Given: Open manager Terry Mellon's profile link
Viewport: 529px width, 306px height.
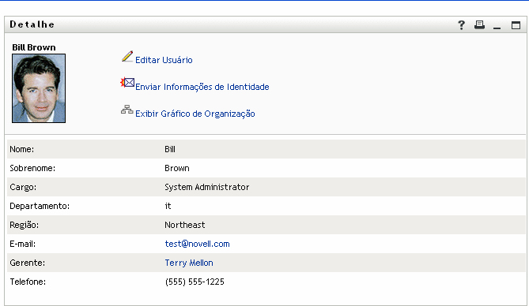Looking at the screenshot, I should click(189, 263).
